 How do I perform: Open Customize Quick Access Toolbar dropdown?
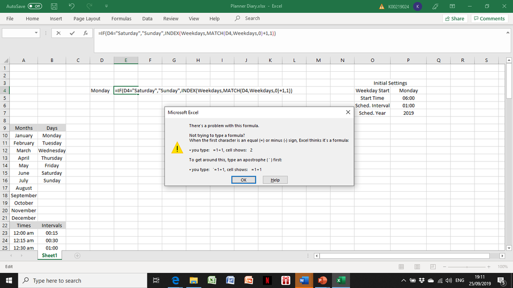[106, 6]
